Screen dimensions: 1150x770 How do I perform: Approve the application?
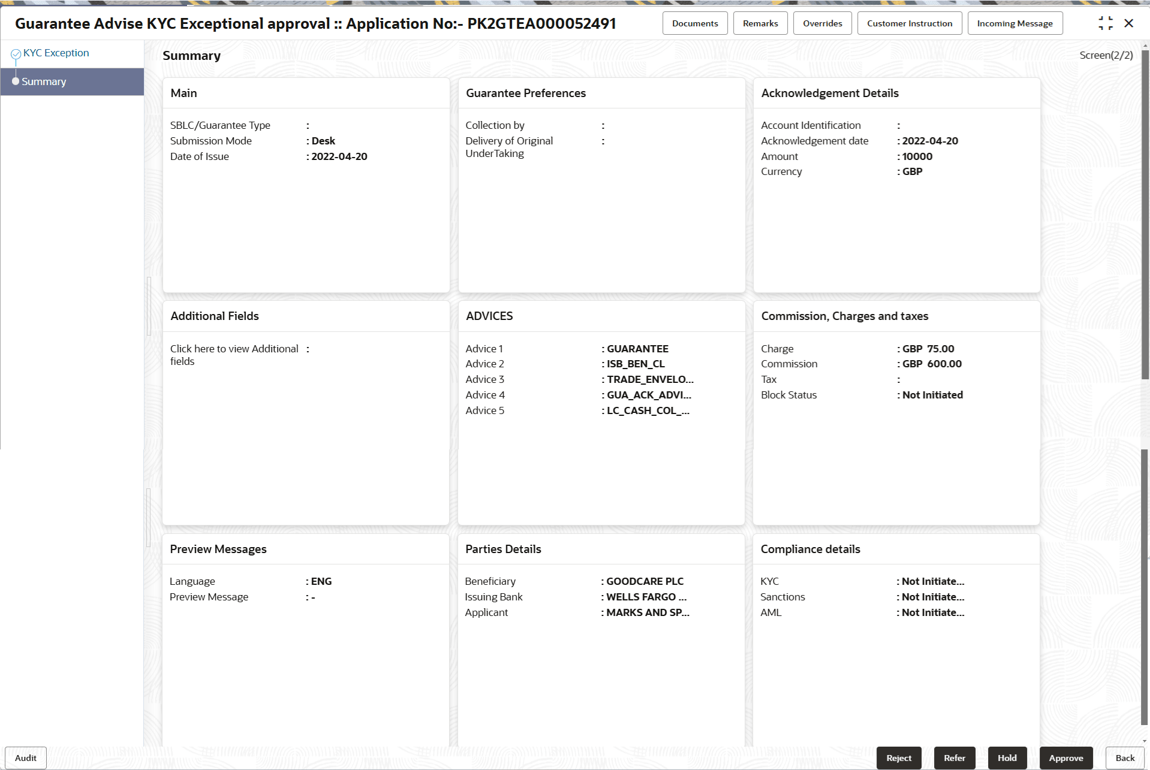[x=1066, y=757]
